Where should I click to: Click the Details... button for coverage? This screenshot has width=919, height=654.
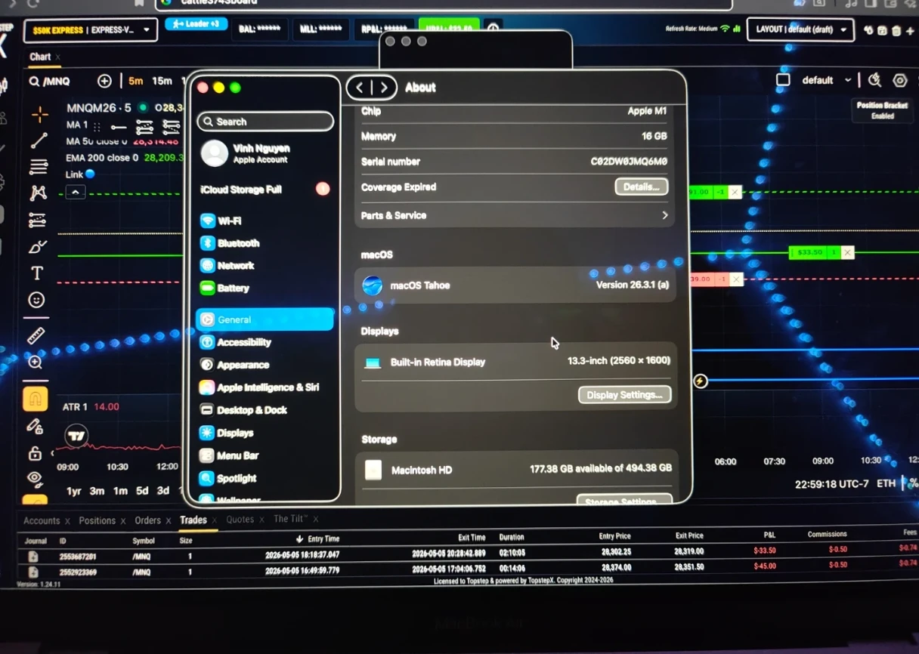tap(642, 187)
